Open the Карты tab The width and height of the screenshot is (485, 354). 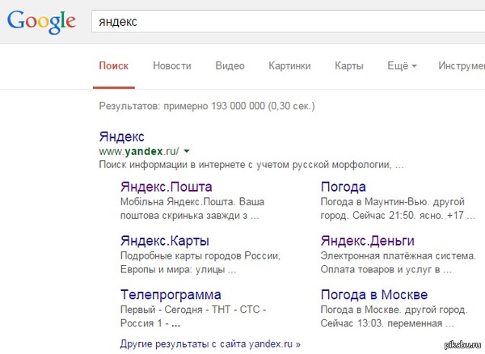click(349, 65)
